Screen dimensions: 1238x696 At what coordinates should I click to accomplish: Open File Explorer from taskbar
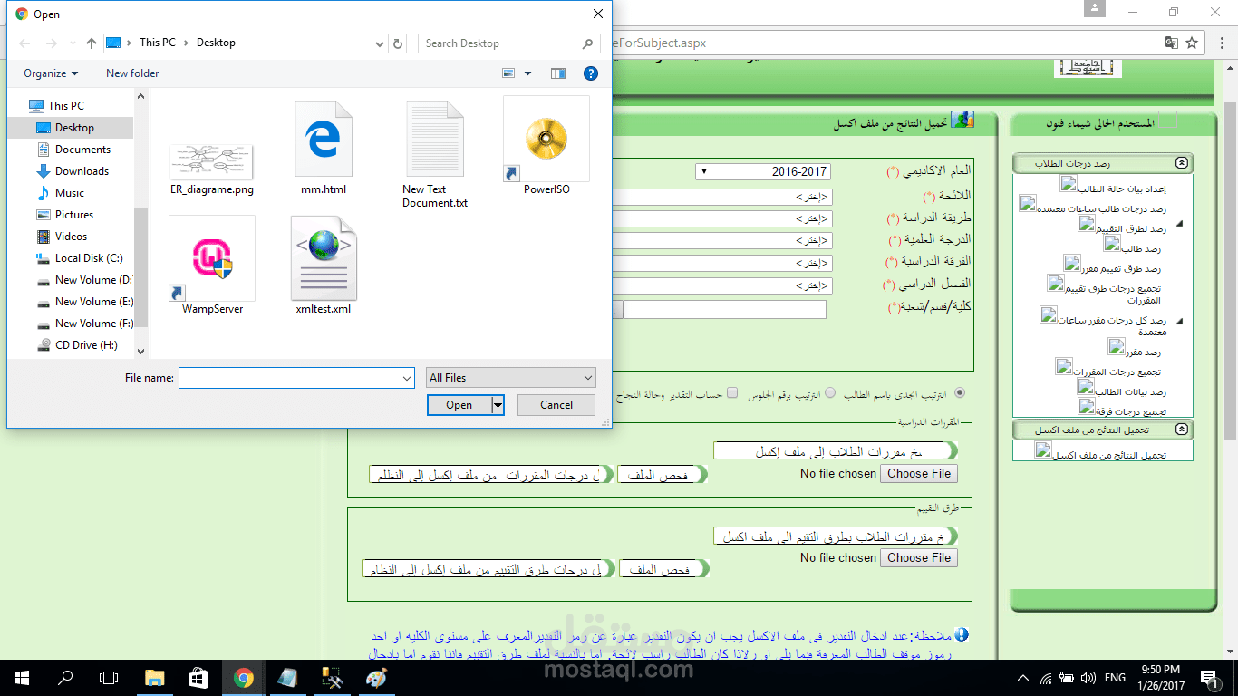(x=154, y=677)
